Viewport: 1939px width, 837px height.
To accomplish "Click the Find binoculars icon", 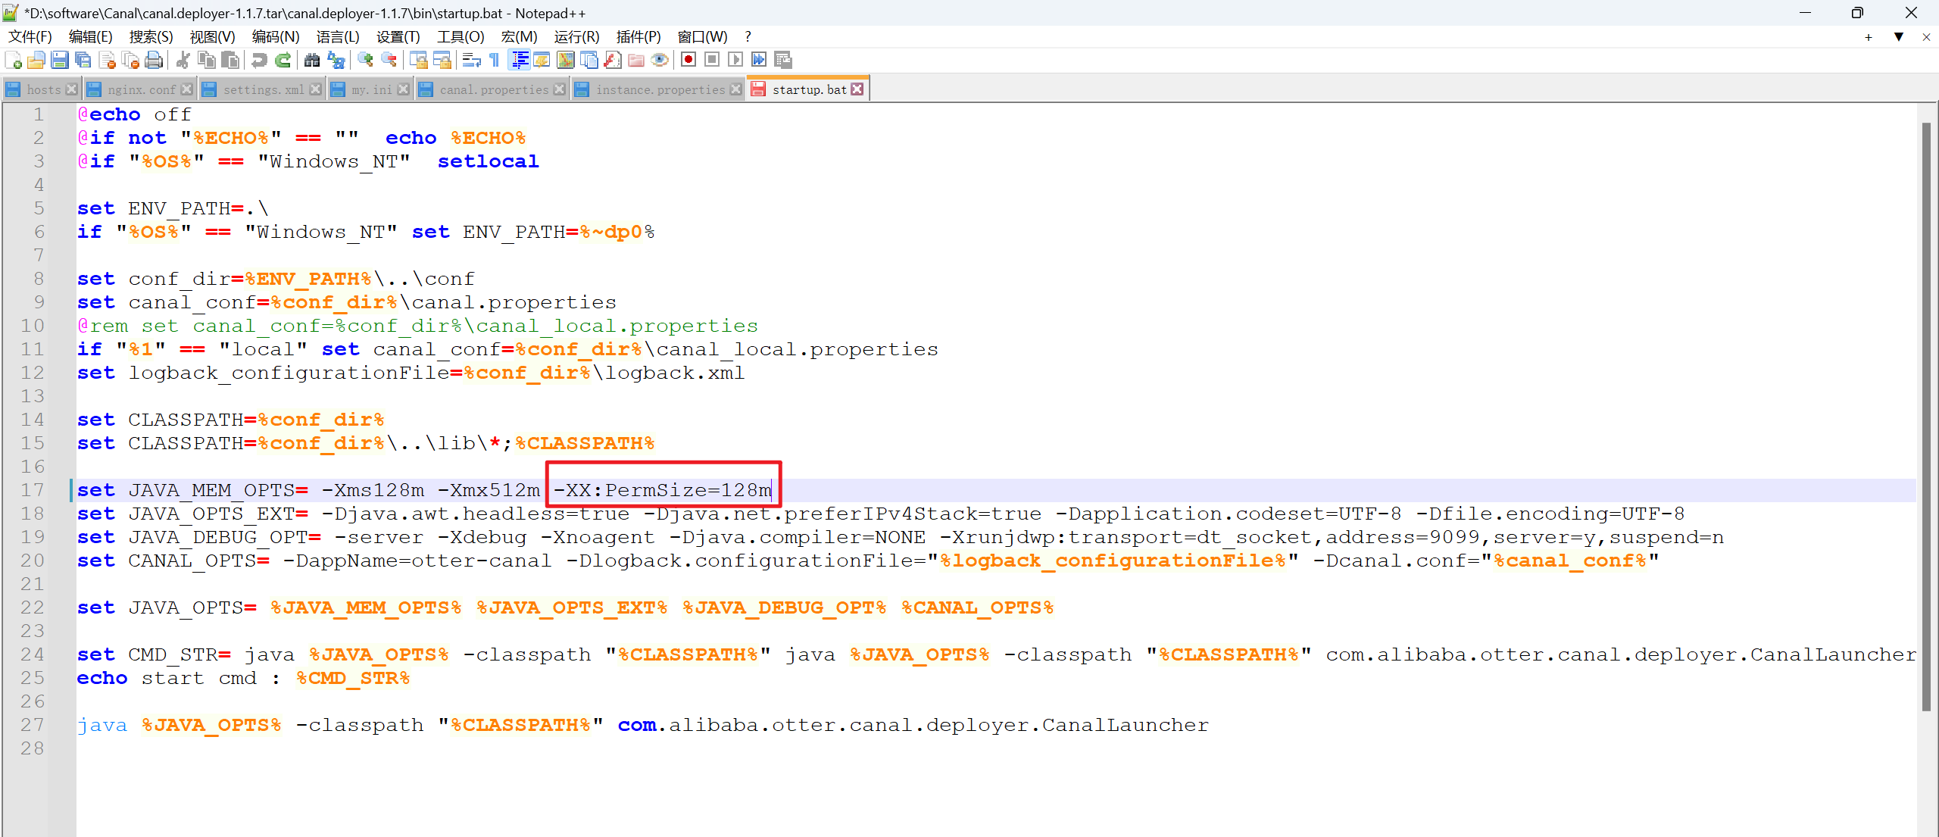I will 311,60.
